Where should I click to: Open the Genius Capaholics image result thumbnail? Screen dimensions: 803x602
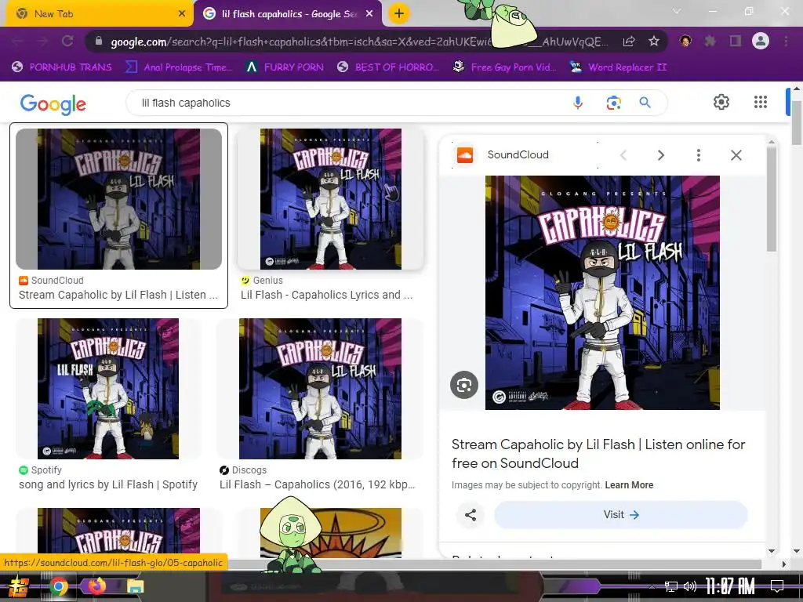(331, 198)
